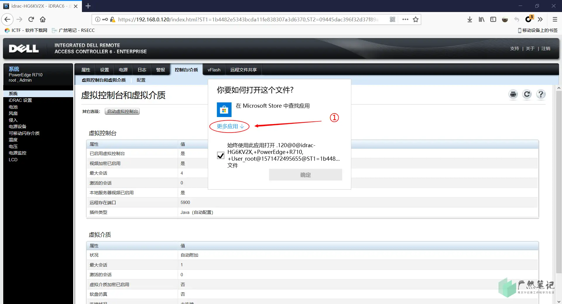This screenshot has width=562, height=304.
Task: Toggle always use this app checkbox
Action: [x=221, y=155]
